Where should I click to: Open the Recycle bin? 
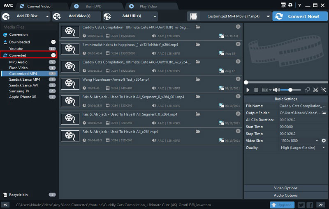pos(18,195)
